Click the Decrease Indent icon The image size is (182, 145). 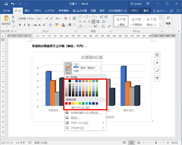[x=101, y=17]
